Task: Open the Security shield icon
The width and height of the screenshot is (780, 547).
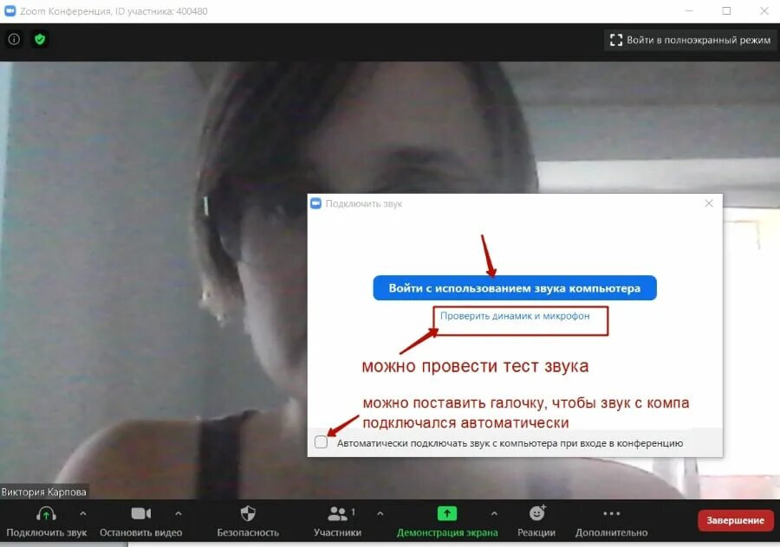Action: click(248, 514)
